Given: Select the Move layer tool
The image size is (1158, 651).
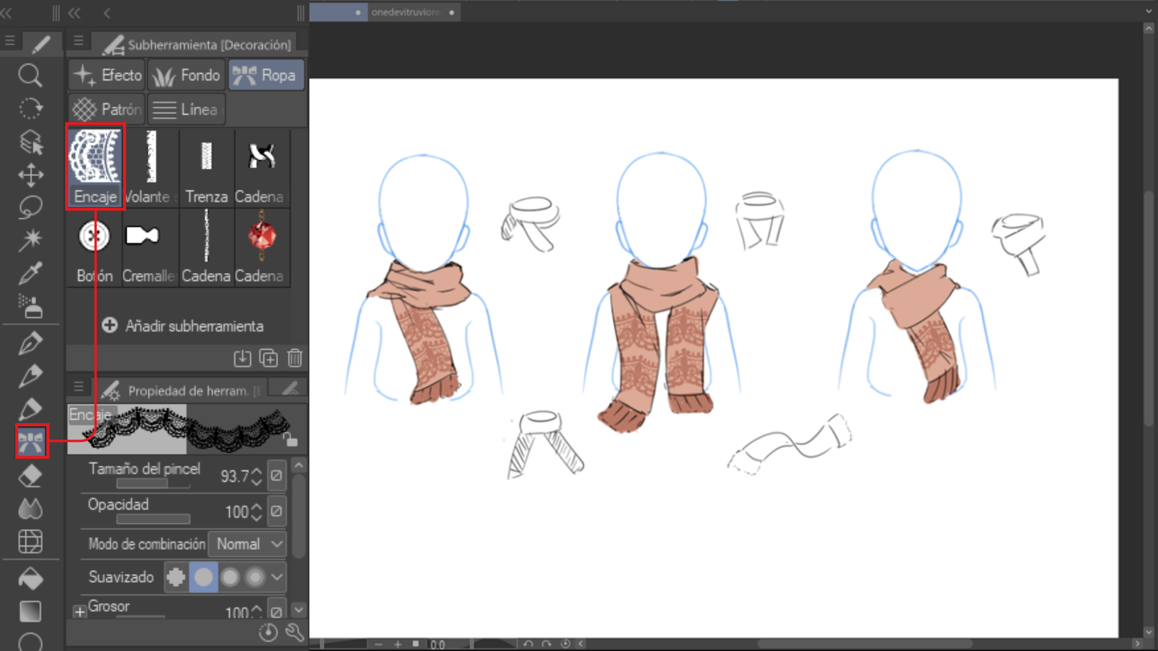Looking at the screenshot, I should pyautogui.click(x=30, y=175).
